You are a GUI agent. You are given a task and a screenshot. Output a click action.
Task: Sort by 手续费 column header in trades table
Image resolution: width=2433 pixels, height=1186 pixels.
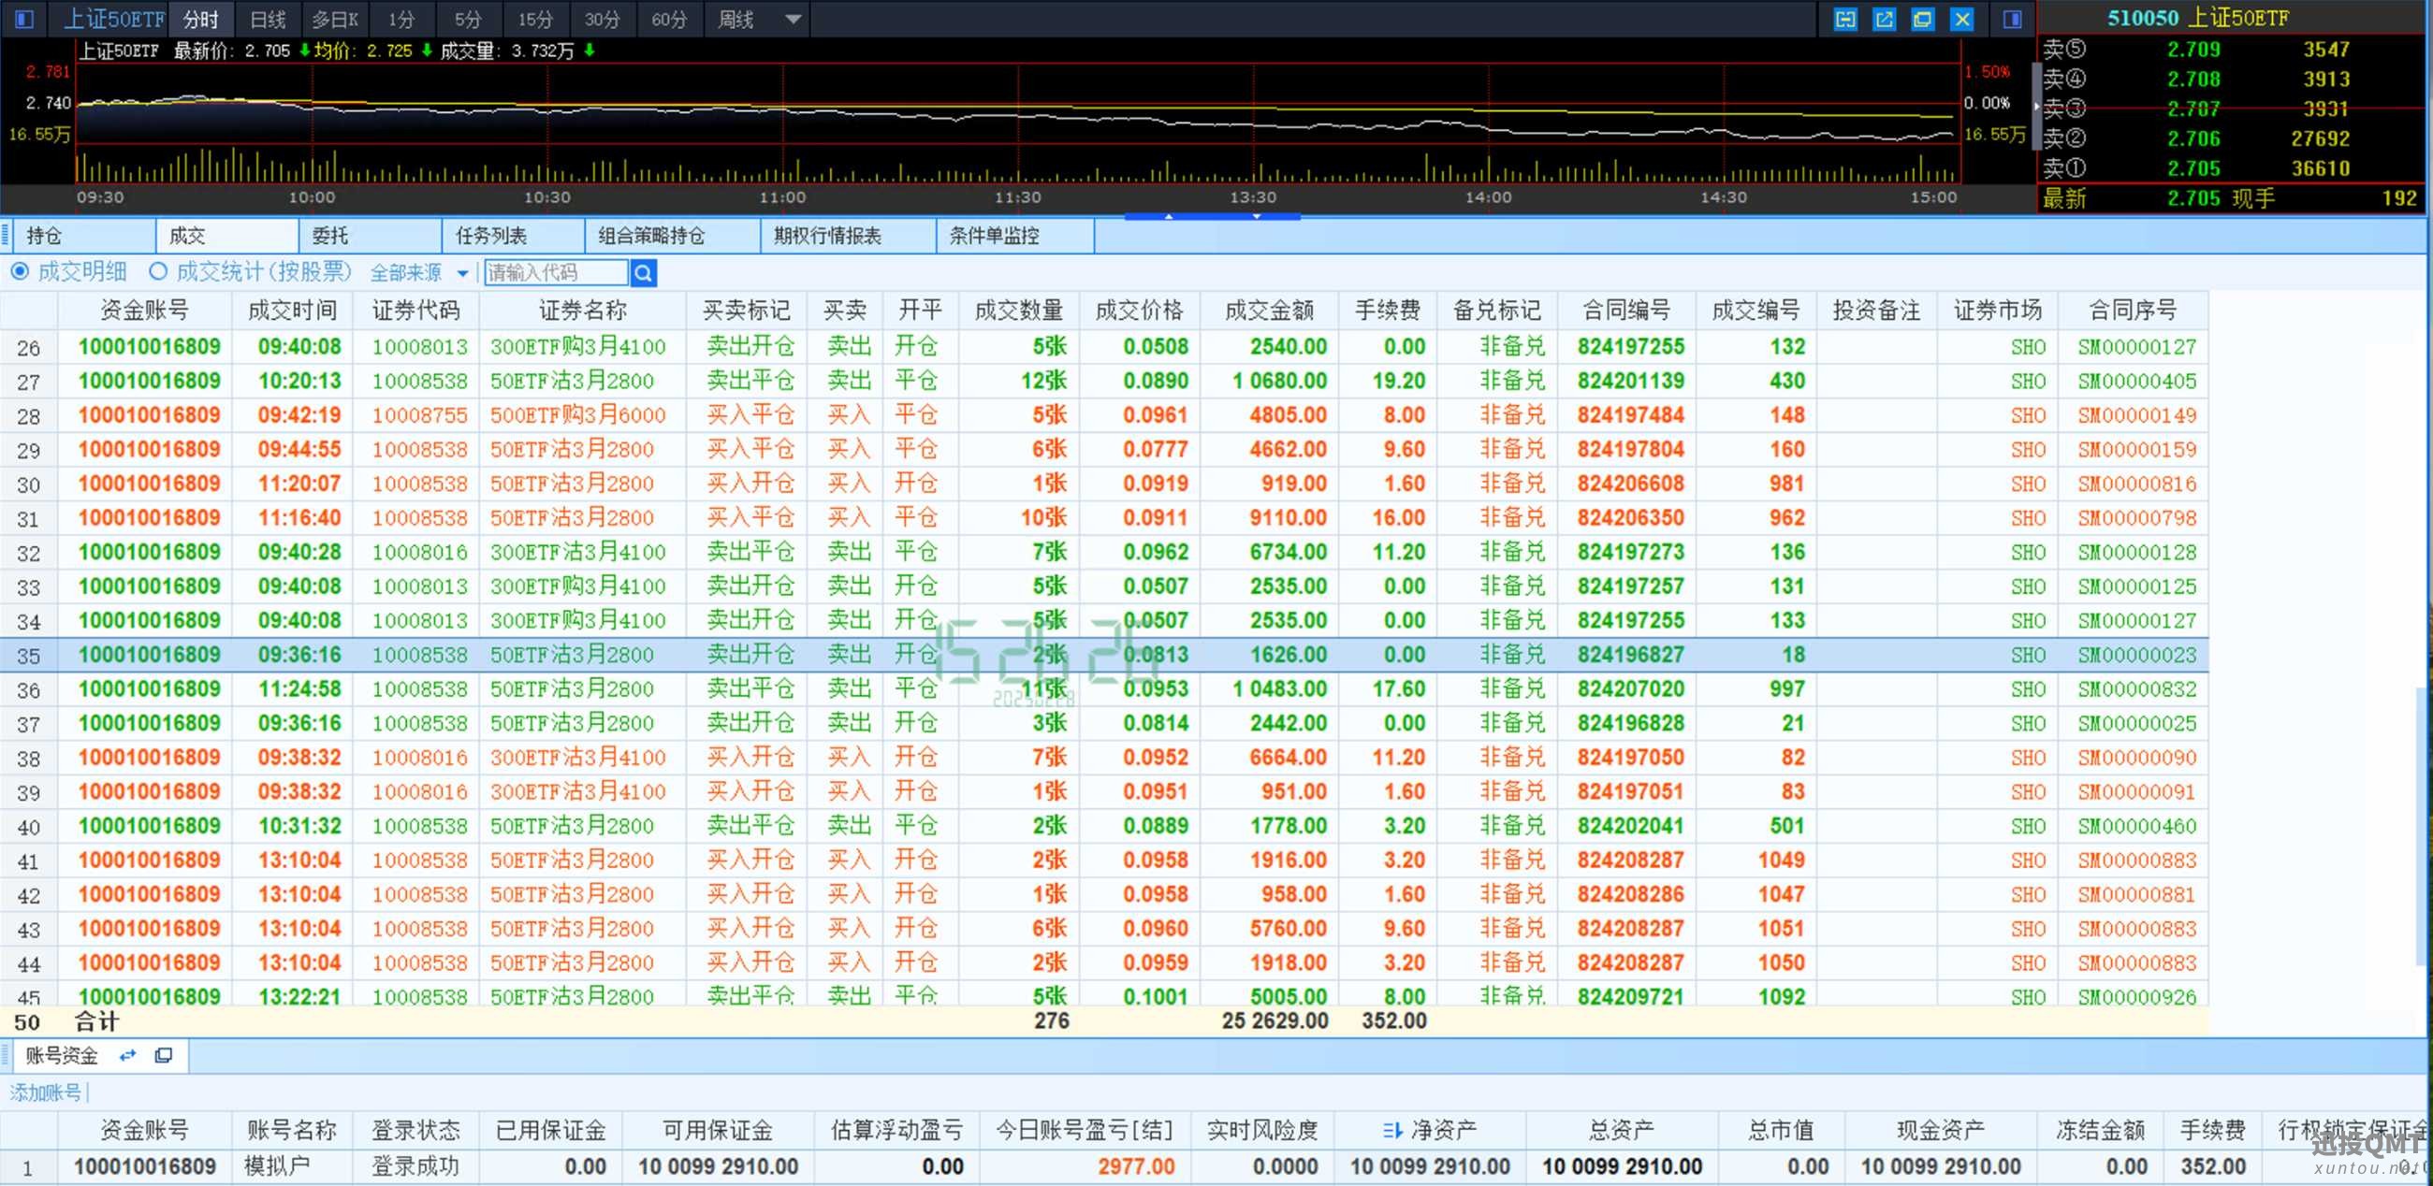pyautogui.click(x=1388, y=310)
